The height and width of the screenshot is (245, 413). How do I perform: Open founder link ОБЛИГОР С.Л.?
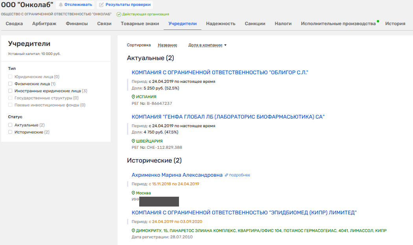(220, 72)
